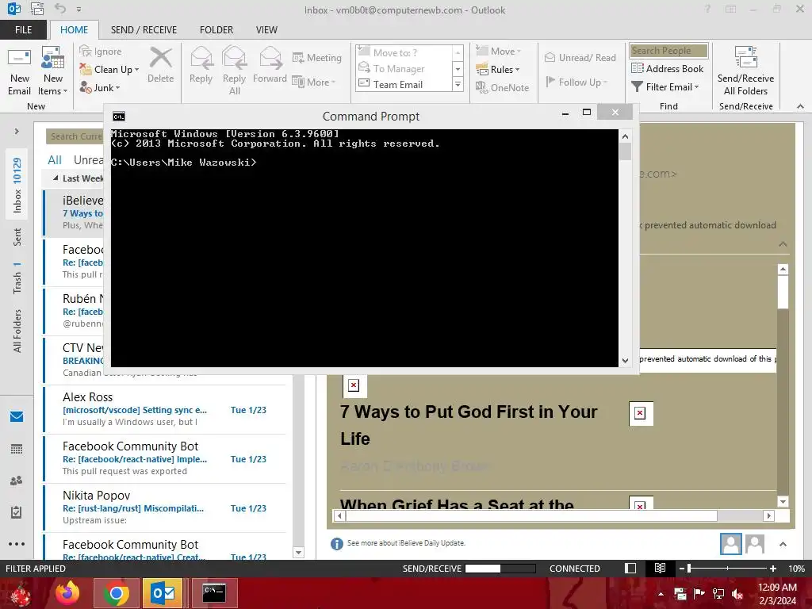The height and width of the screenshot is (609, 812).
Task: Open the Trash folder in sidebar
Action: click(17, 278)
